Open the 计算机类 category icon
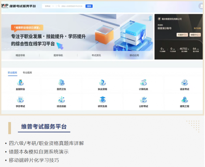The width and height of the screenshot is (205, 167). 143,82
